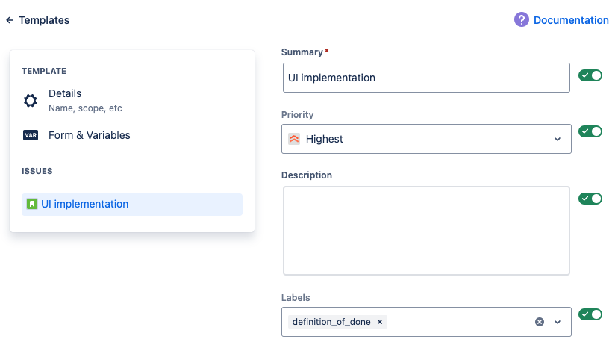Viewport: 615px width, 342px height.
Task: Switch off the Description field toggle
Action: point(590,199)
